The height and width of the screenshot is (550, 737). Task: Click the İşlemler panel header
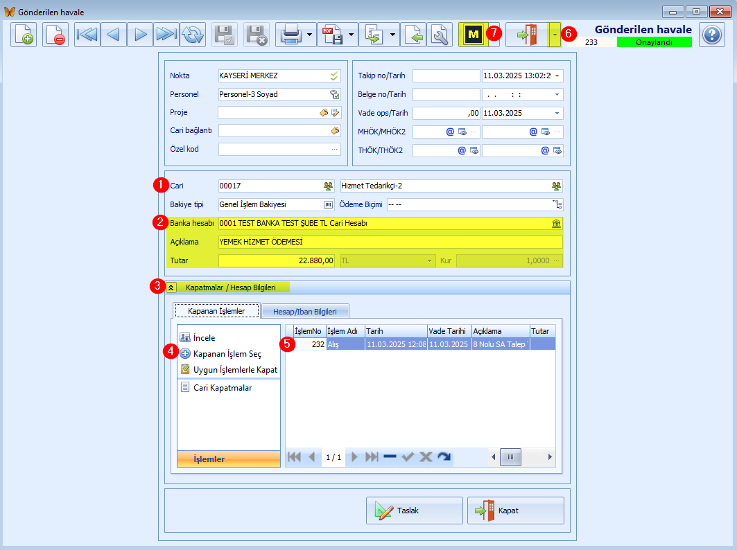(228, 459)
